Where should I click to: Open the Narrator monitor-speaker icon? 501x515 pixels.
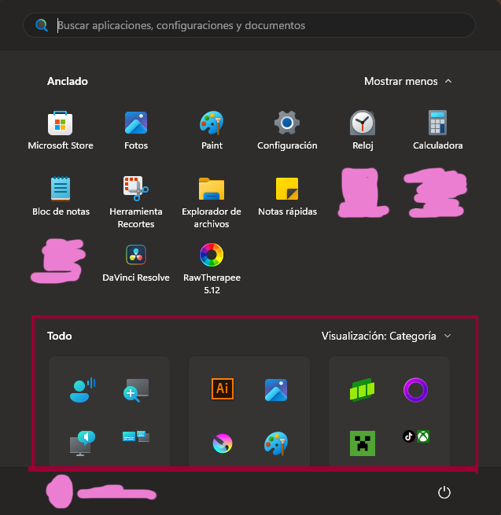[x=83, y=443]
